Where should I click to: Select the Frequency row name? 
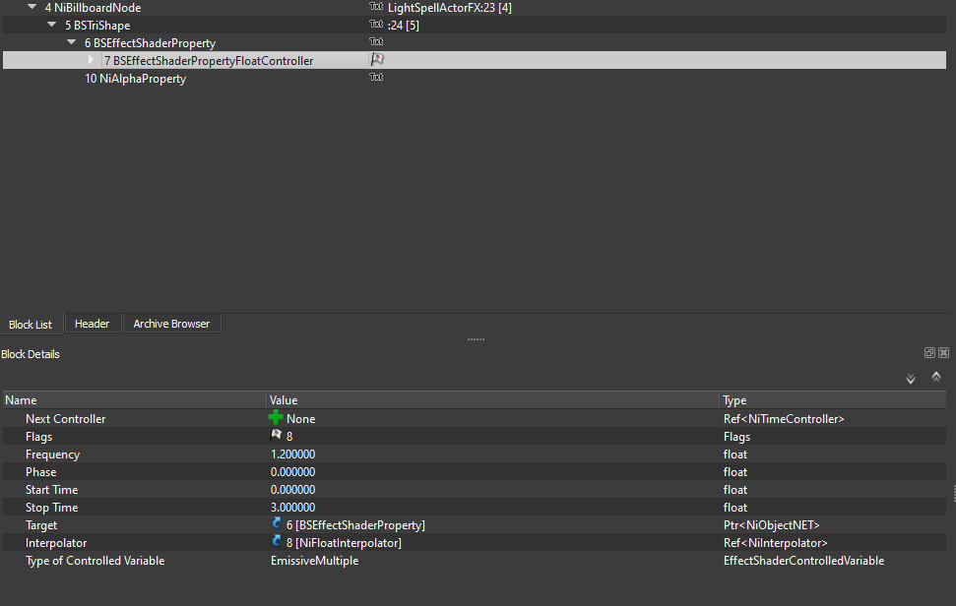52,454
